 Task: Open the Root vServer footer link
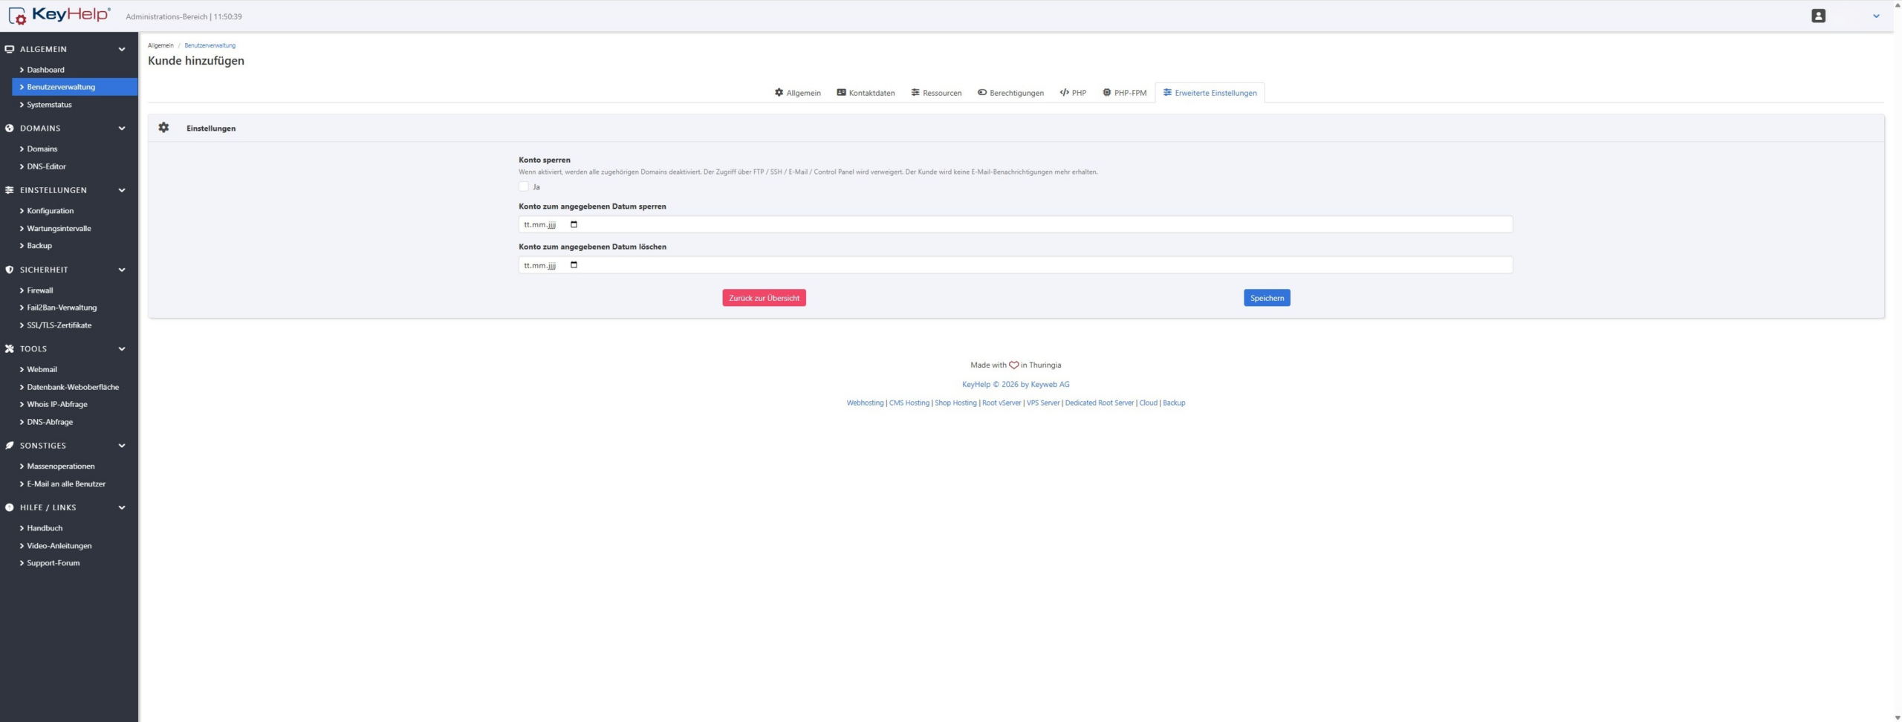pos(1002,403)
